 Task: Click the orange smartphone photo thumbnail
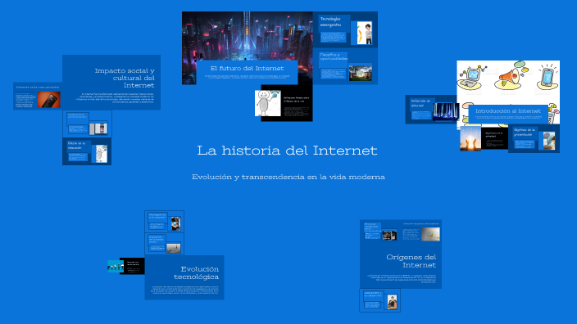pos(49,100)
